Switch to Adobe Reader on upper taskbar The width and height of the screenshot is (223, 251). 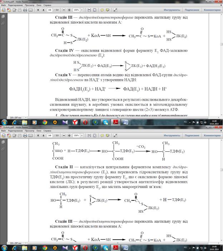[x=116, y=122]
